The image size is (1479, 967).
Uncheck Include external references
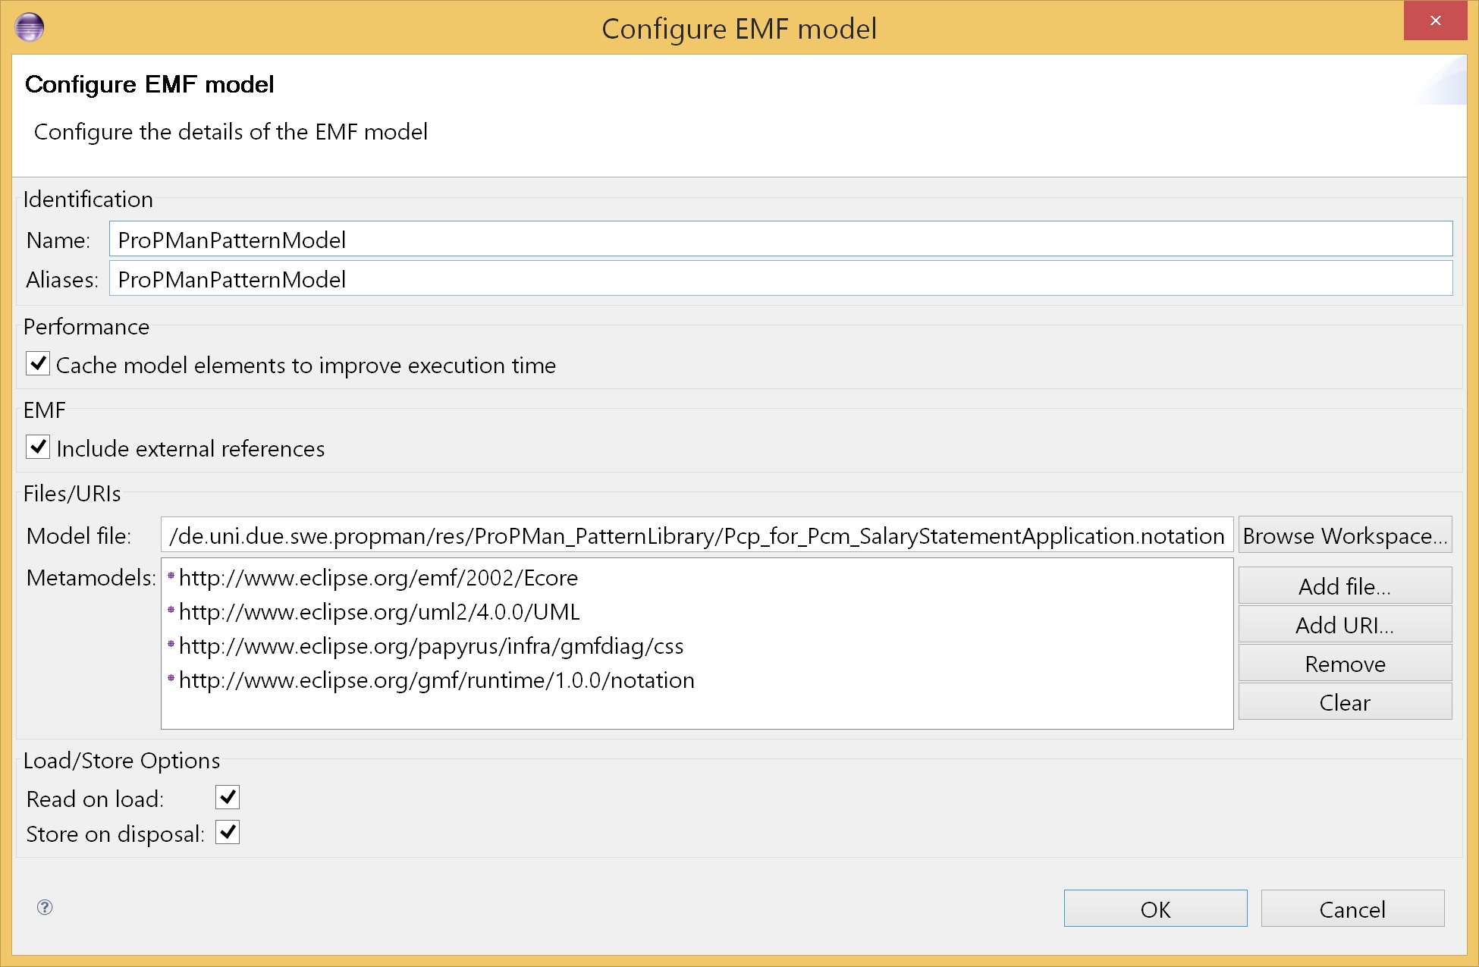[38, 447]
